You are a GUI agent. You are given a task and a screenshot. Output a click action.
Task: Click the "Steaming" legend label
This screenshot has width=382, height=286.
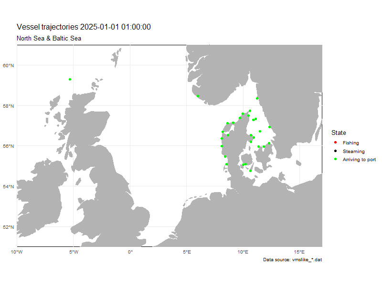point(353,151)
